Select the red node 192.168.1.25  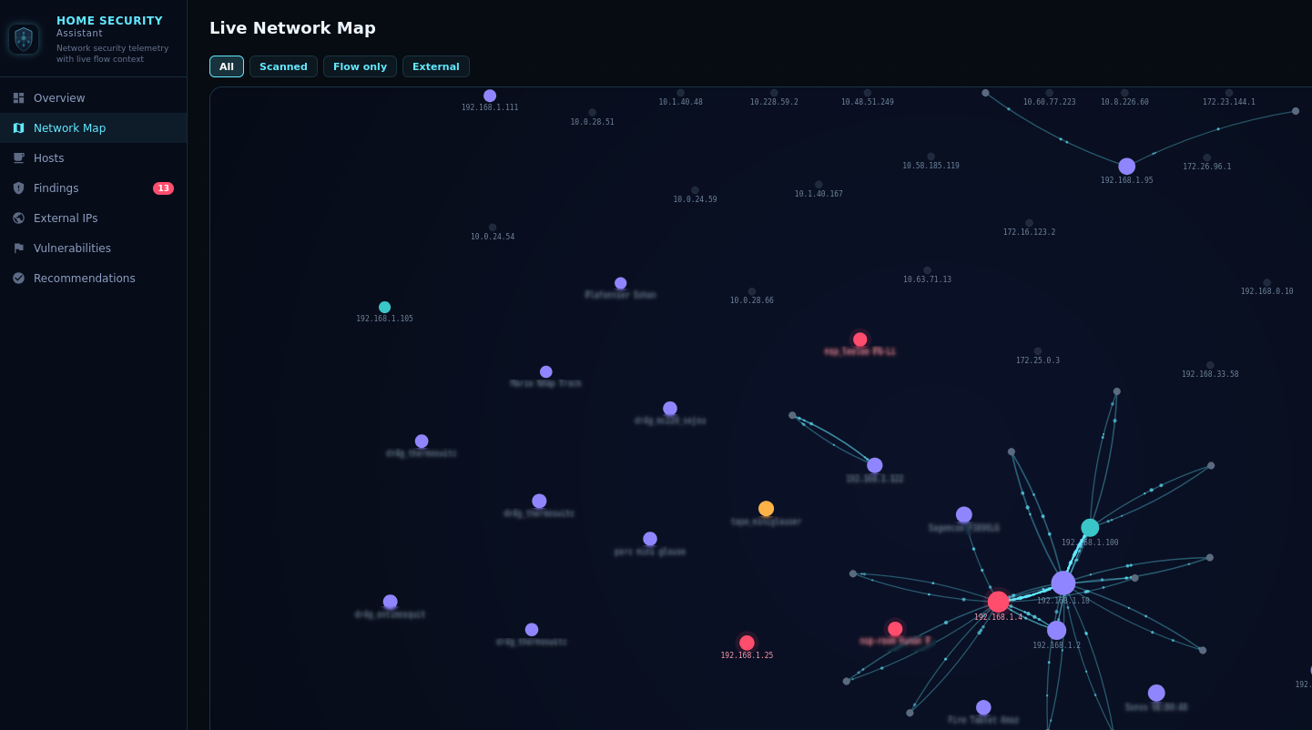747,643
